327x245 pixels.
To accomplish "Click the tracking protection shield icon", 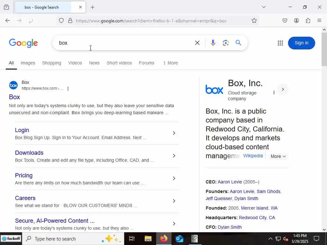I will pyautogui.click(x=61, y=21).
